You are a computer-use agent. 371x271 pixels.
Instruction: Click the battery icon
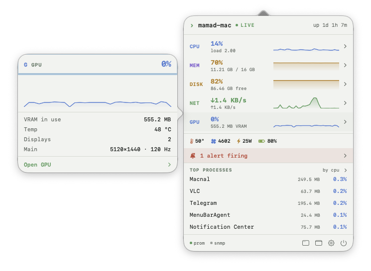[261, 141]
